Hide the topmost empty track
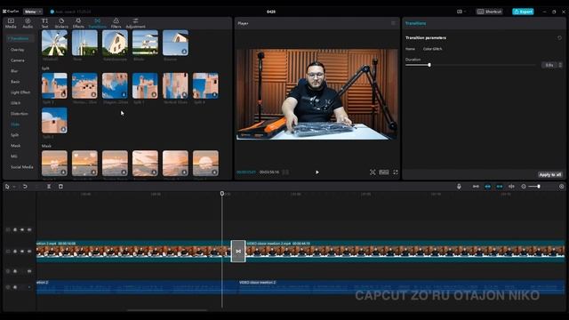Viewport: 569px width, 320px height. click(22, 229)
